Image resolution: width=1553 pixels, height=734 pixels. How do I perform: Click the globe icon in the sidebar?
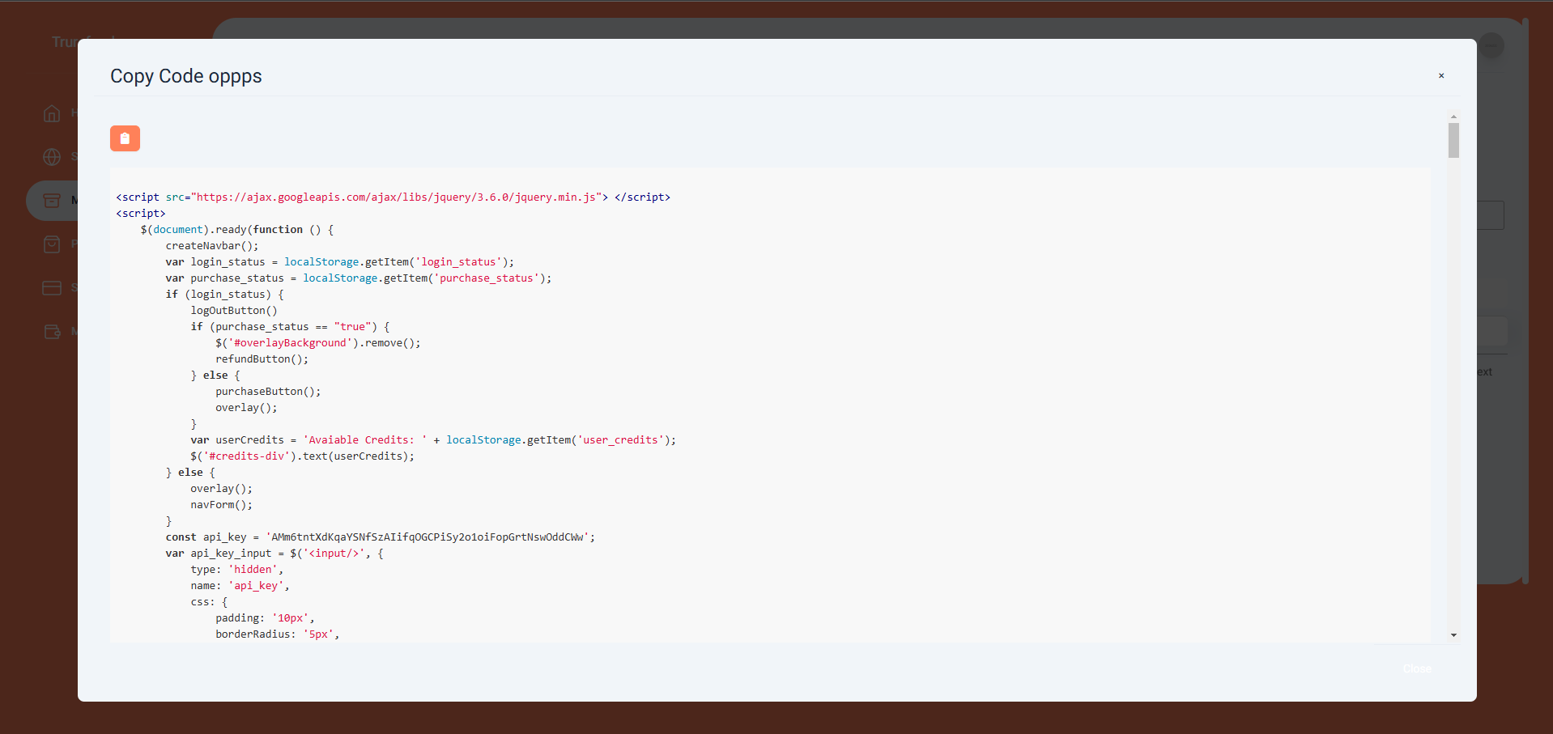pos(52,156)
